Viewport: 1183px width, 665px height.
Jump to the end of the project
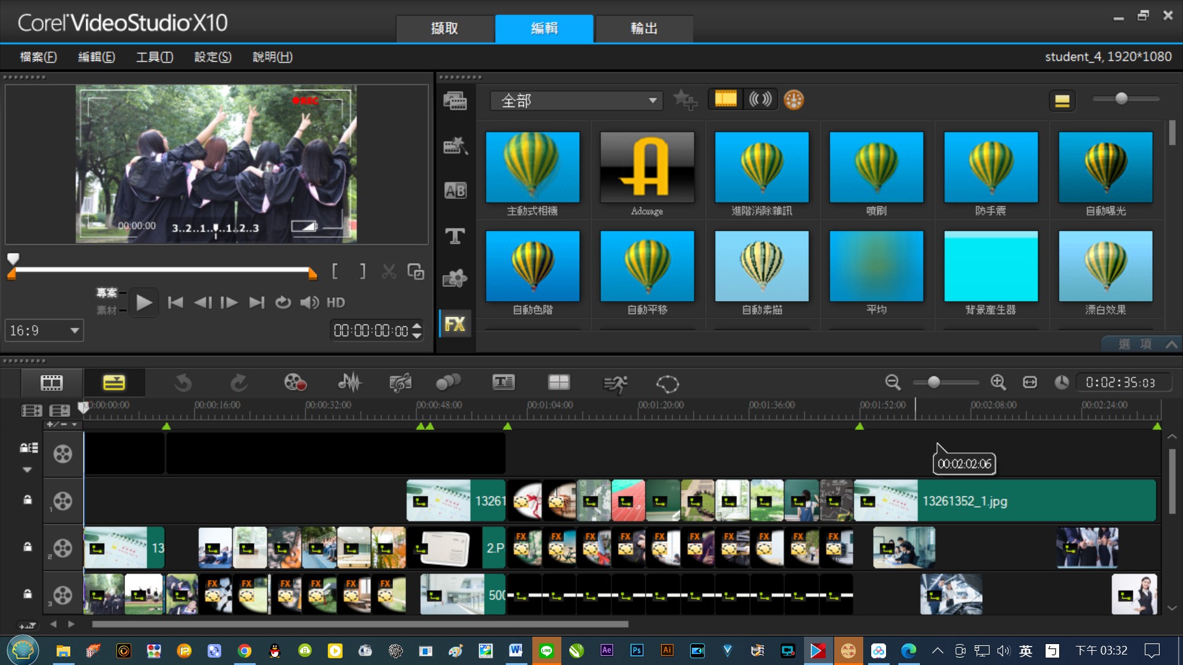tap(256, 302)
